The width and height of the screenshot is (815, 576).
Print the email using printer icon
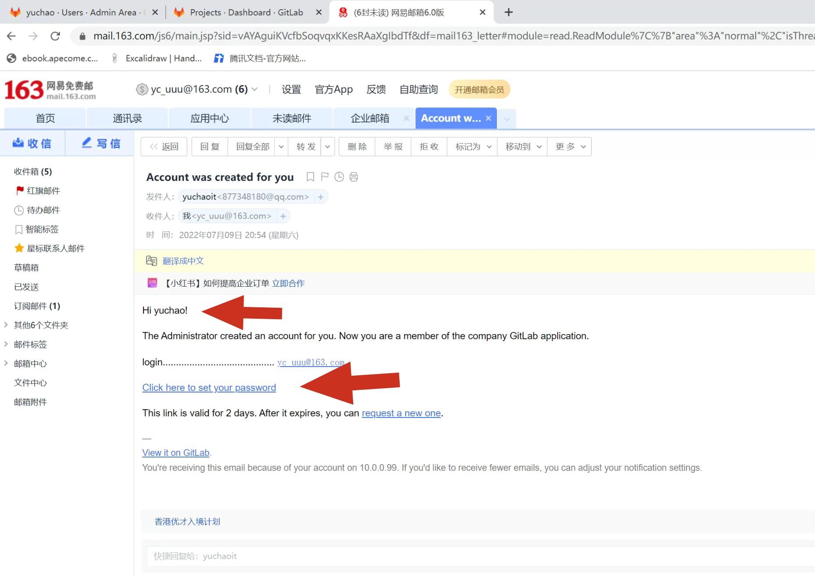pyautogui.click(x=354, y=177)
